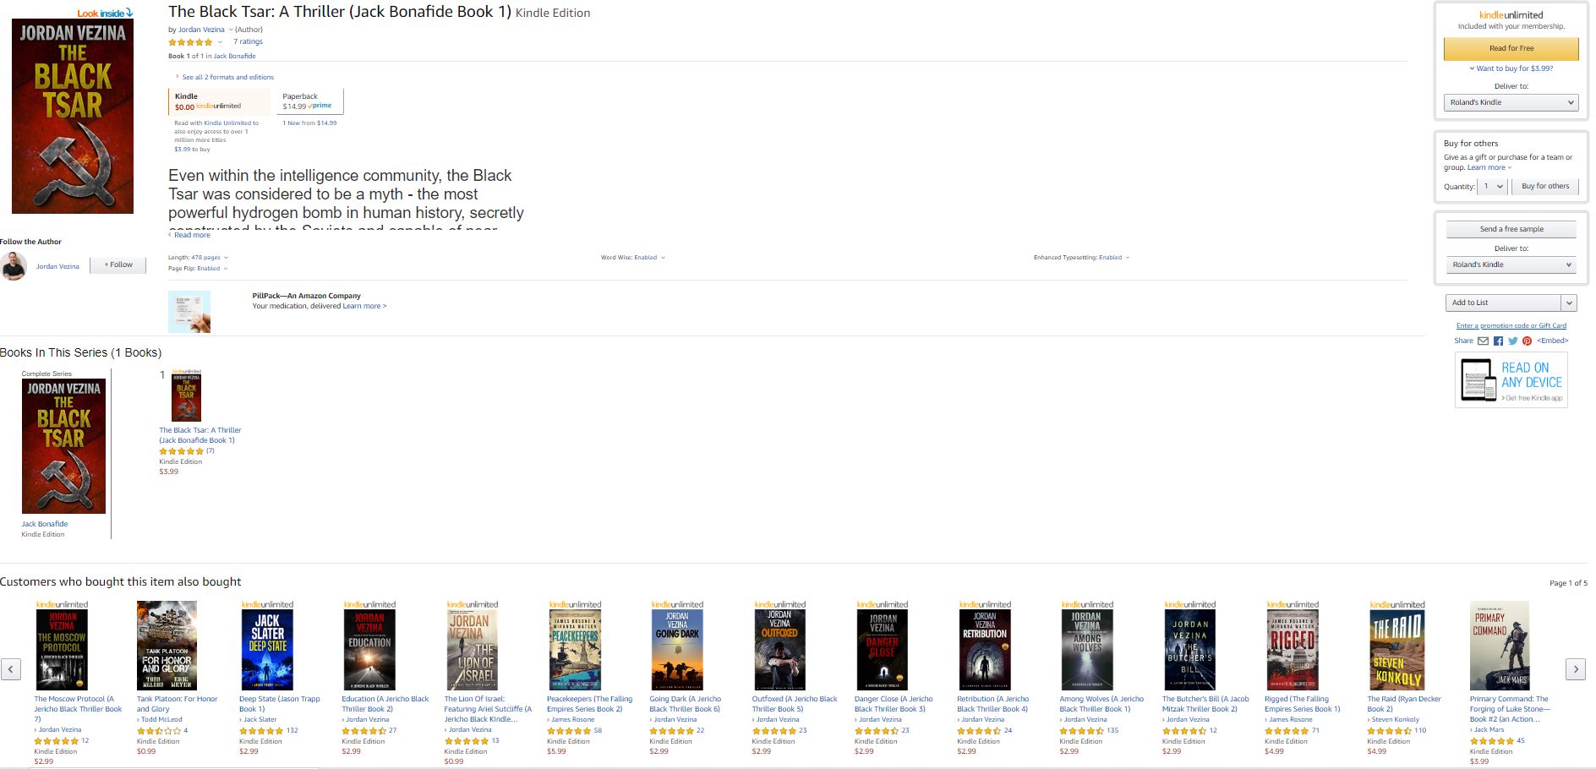Share this book via the email icon
This screenshot has width=1596, height=769.
click(1483, 341)
